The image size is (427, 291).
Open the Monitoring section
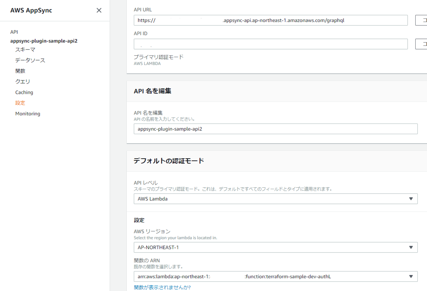28,113
